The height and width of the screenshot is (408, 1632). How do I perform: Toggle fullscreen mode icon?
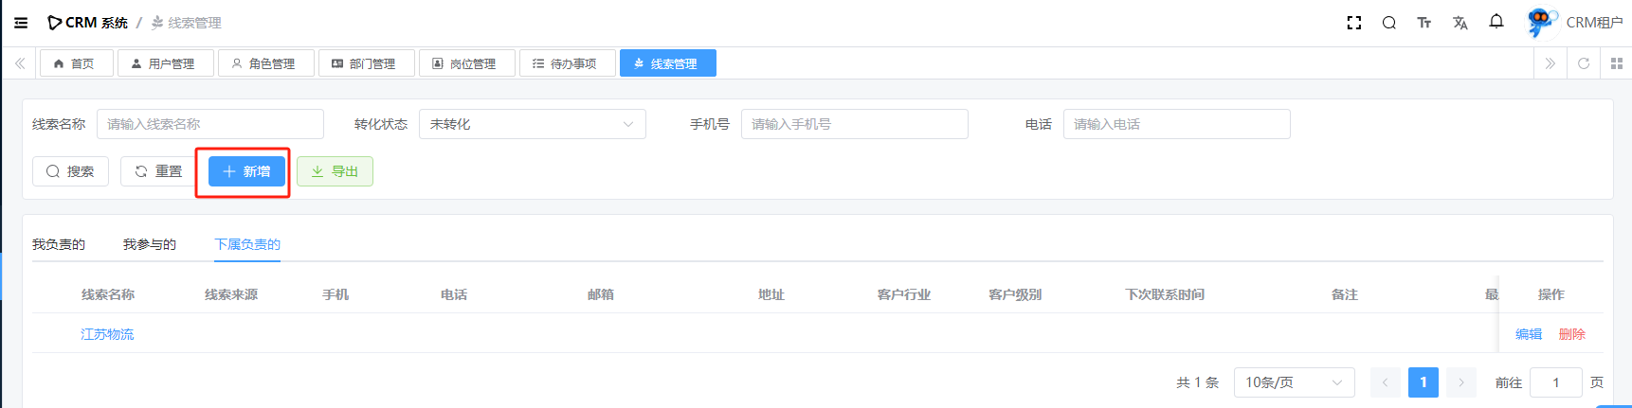click(1353, 23)
